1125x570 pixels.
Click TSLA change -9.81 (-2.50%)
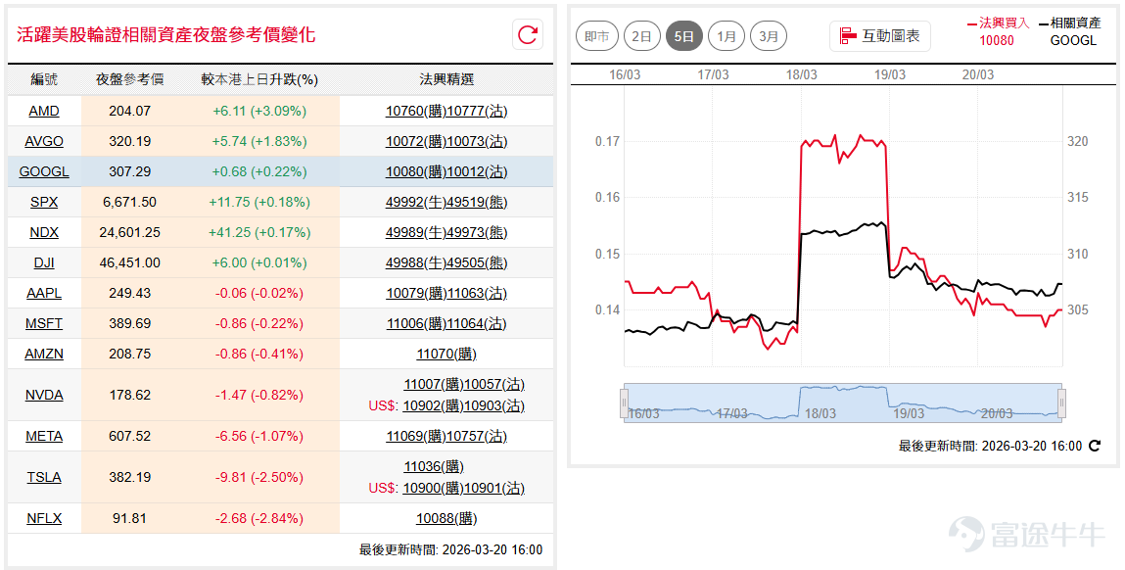259,477
